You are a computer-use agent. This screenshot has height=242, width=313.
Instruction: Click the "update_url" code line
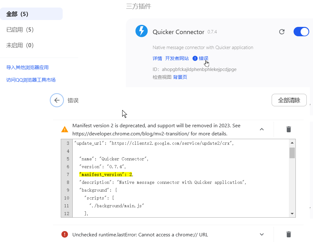click(154, 143)
